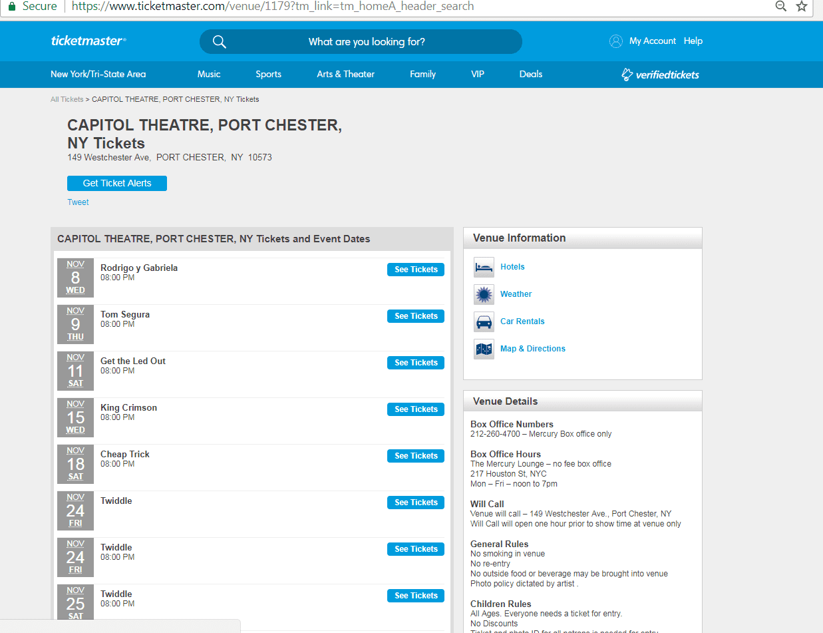Bookmark page with the star icon
This screenshot has width=823, height=633.
coord(802,6)
